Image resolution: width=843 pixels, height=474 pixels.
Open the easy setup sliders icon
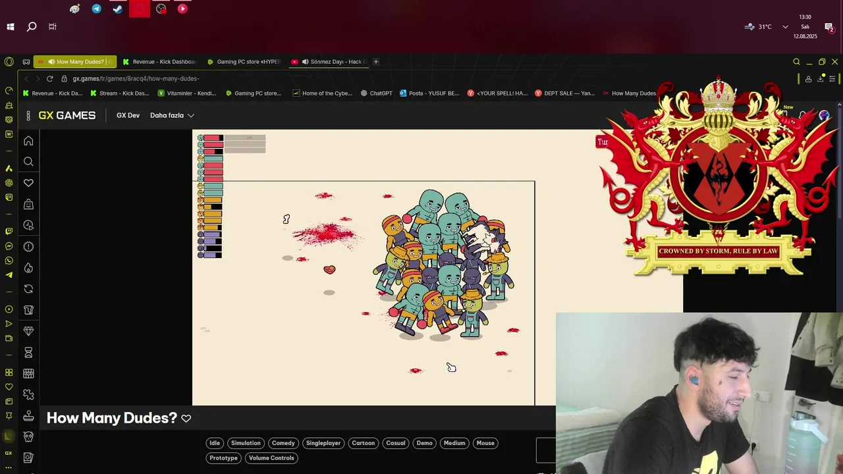[x=832, y=78]
